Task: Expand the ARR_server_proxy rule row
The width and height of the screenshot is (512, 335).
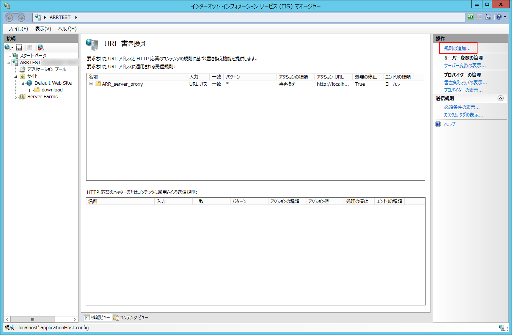Action: coord(91,84)
